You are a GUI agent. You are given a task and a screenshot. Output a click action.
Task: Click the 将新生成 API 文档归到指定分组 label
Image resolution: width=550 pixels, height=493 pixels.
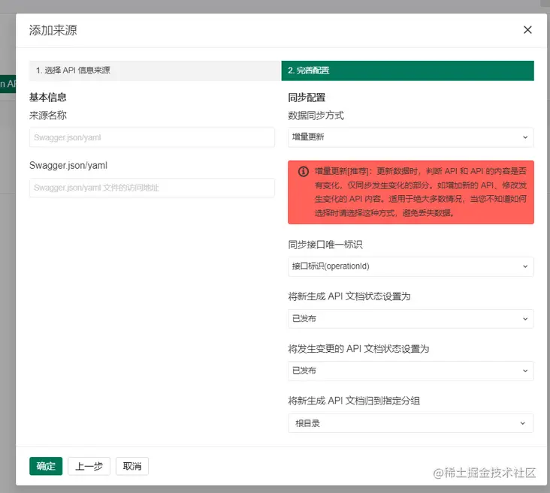(x=354, y=401)
